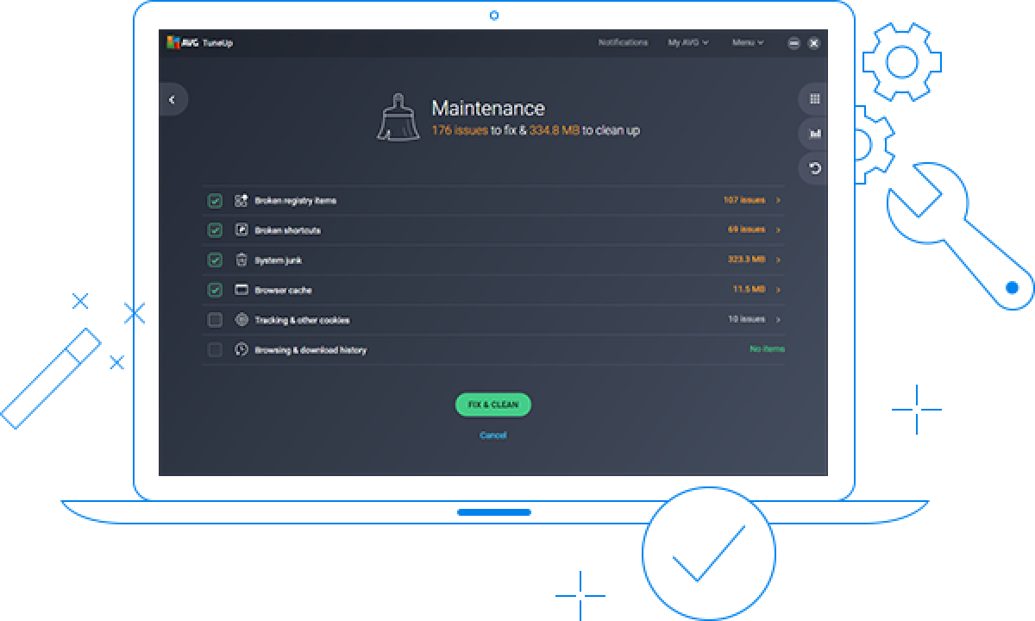
Task: Open the statistics chart side icon
Action: (x=814, y=134)
